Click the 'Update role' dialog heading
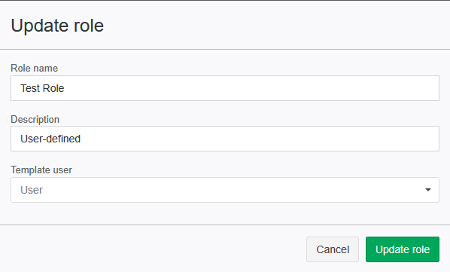 point(57,26)
